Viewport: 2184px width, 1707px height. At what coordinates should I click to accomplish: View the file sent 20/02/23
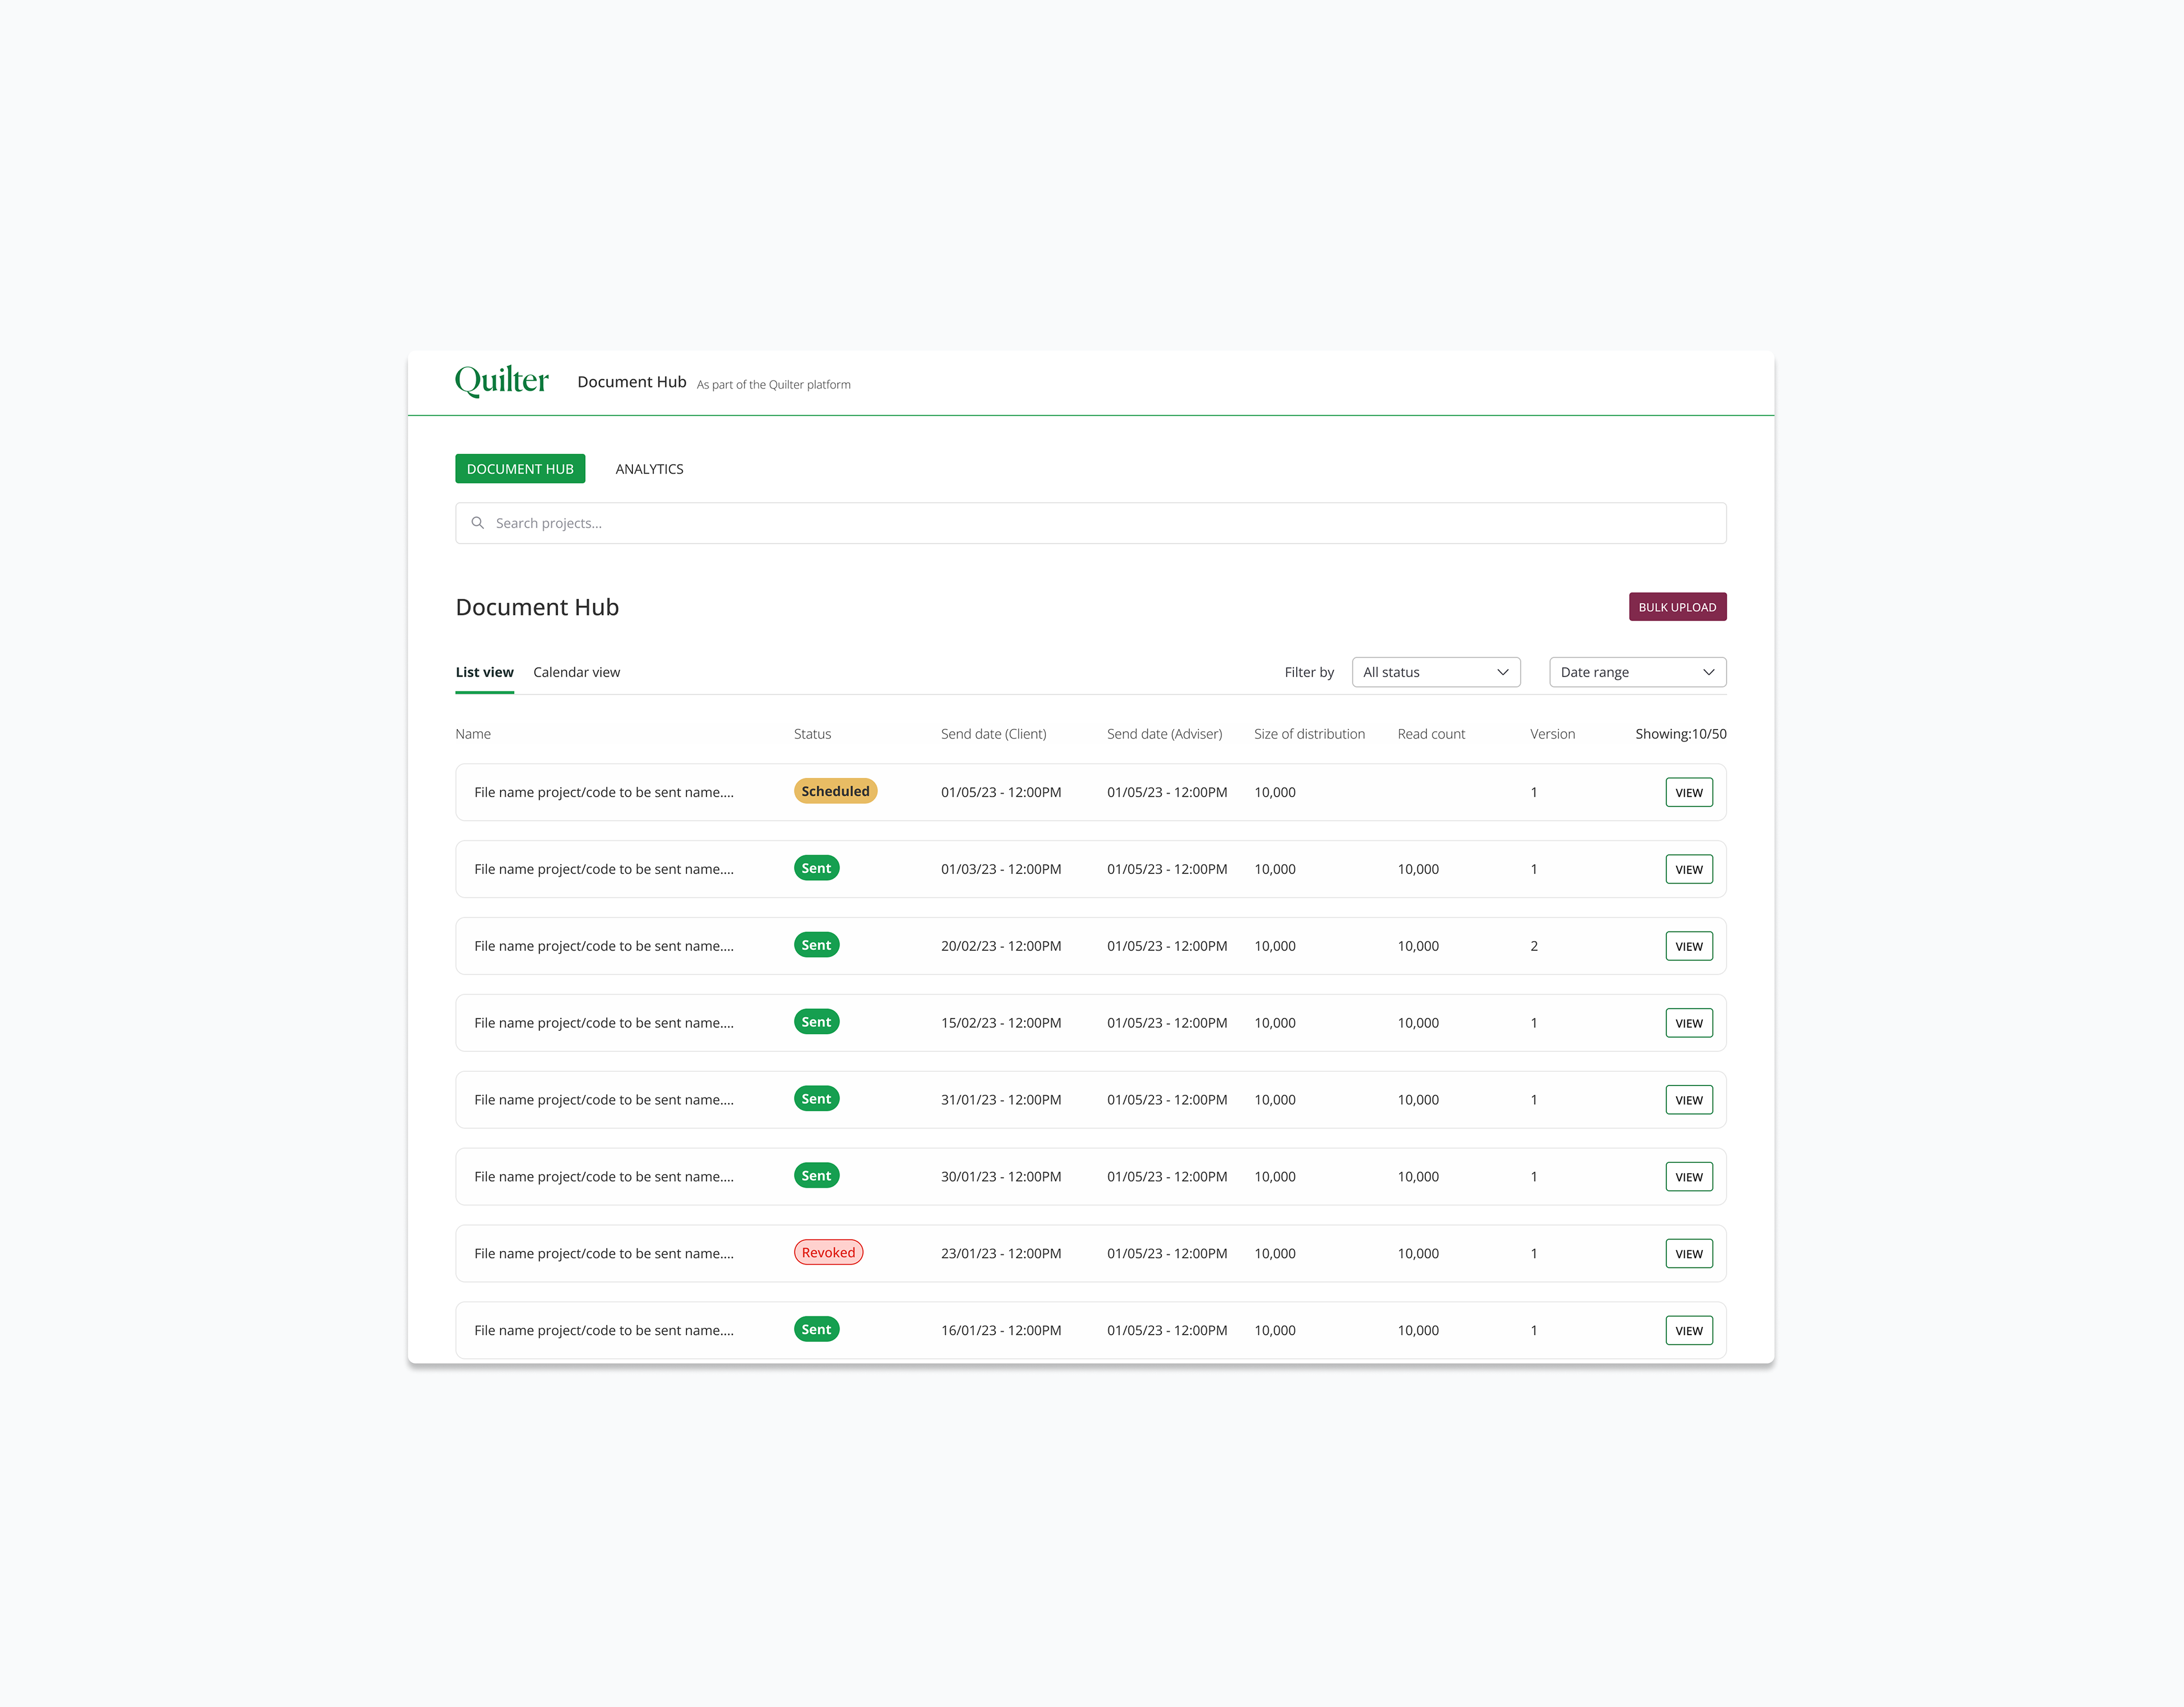click(1688, 946)
